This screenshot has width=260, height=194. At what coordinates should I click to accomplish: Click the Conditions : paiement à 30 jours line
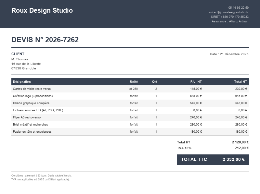[42, 176]
